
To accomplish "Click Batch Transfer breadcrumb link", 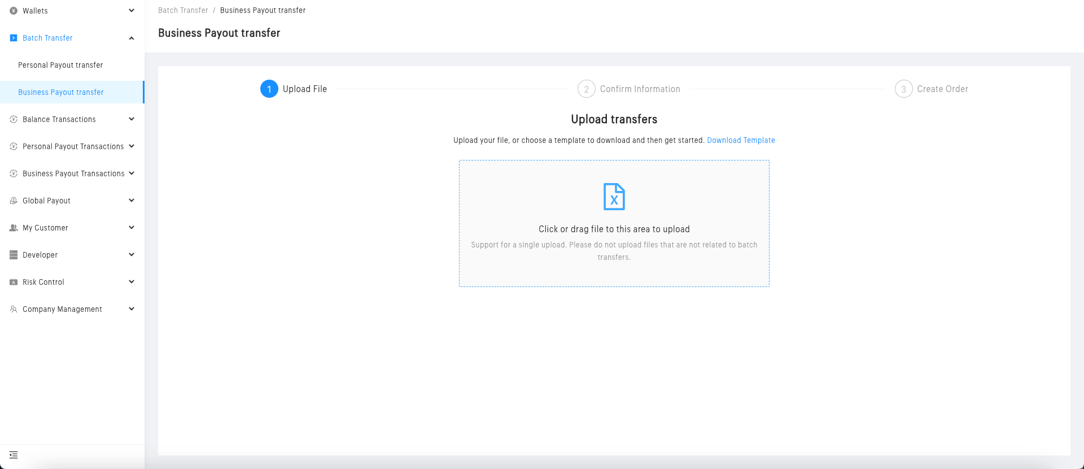I will [183, 10].
